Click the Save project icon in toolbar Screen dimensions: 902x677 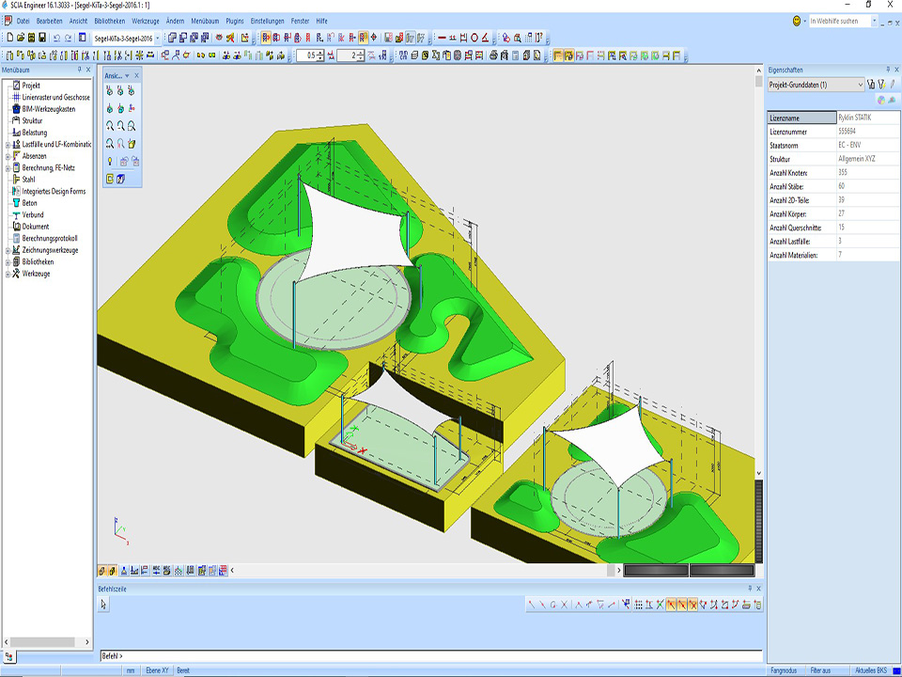[42, 38]
